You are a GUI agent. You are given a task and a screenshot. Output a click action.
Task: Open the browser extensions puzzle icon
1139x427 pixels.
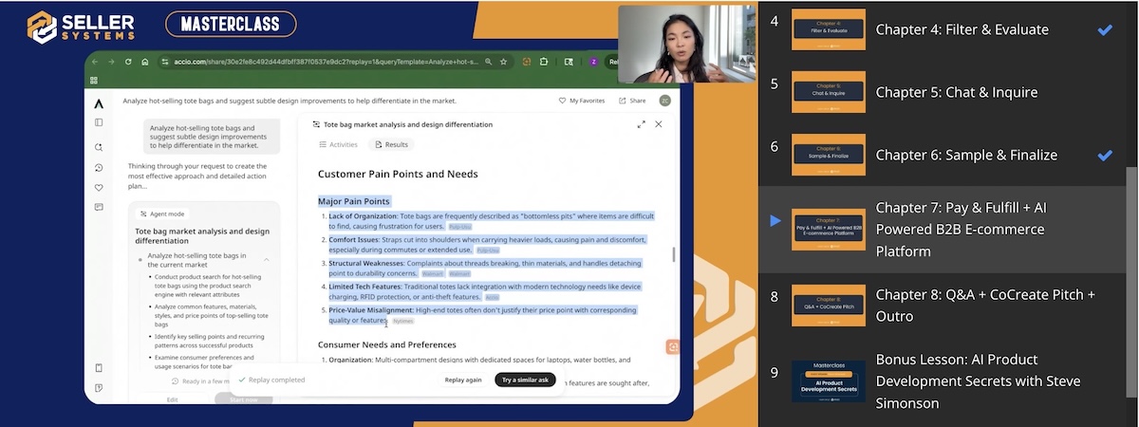544,62
